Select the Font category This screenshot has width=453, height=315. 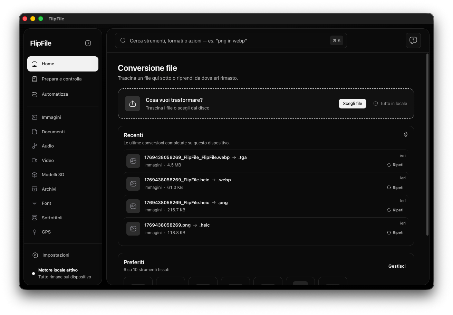63,203
